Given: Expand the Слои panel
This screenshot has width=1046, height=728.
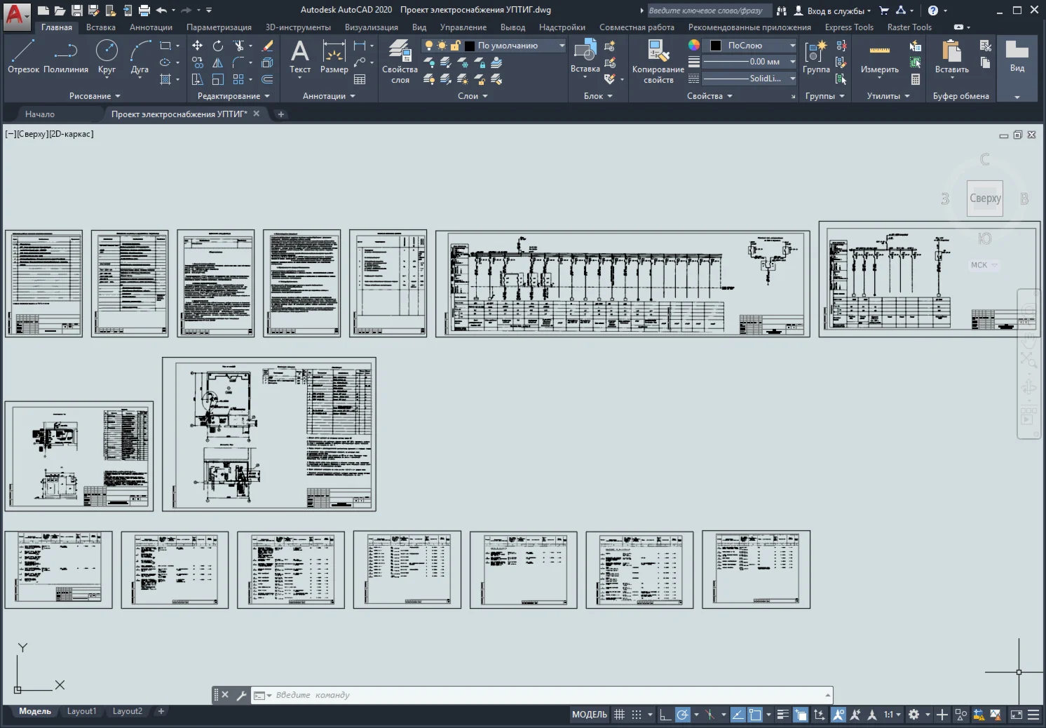Looking at the screenshot, I should (473, 96).
